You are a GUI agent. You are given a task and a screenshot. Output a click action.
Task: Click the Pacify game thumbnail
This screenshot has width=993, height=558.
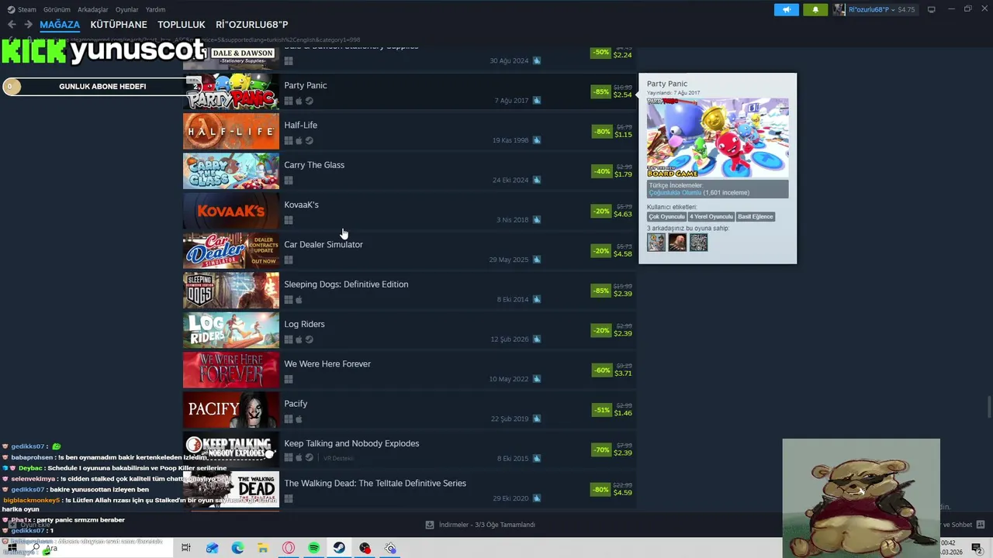click(231, 410)
